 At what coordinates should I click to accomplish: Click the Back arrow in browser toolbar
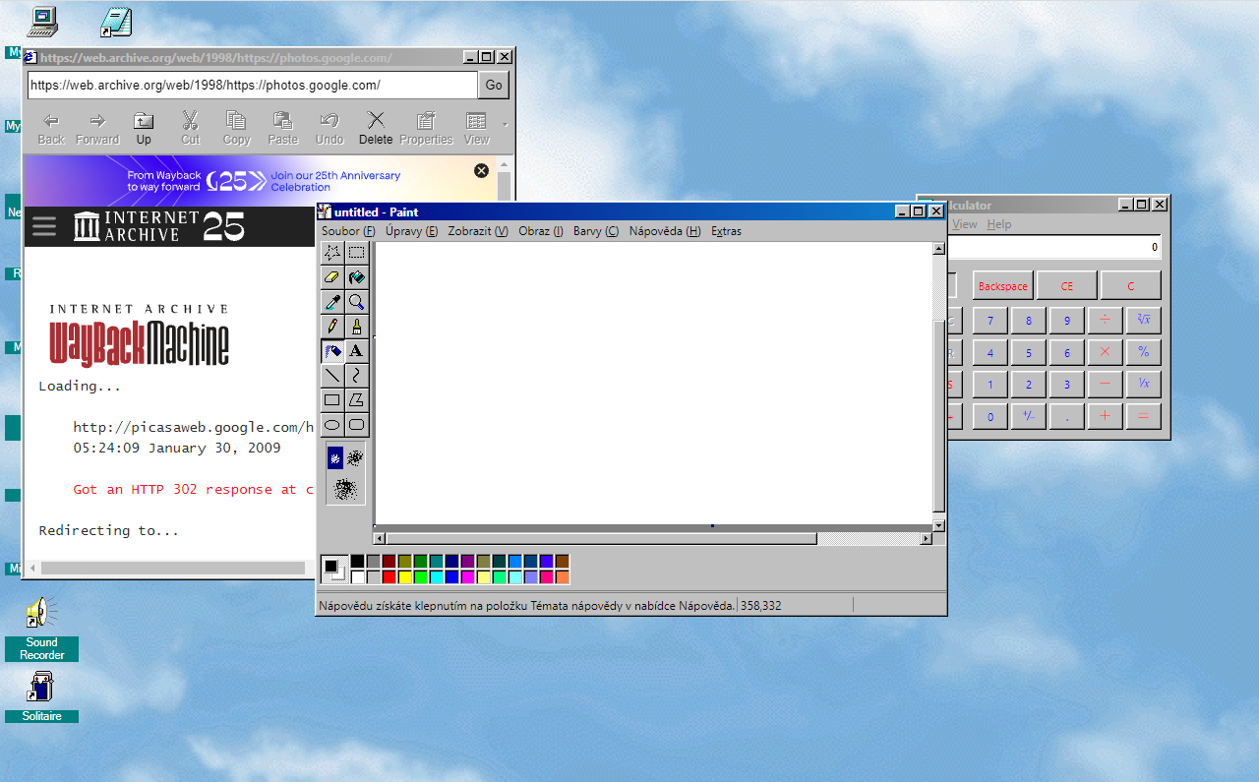(x=51, y=129)
